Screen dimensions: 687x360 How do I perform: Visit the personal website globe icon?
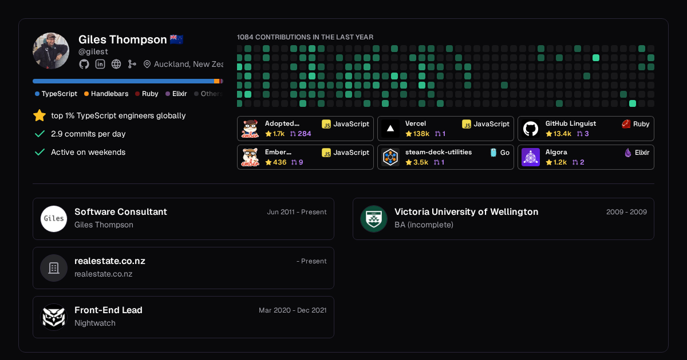coord(116,64)
